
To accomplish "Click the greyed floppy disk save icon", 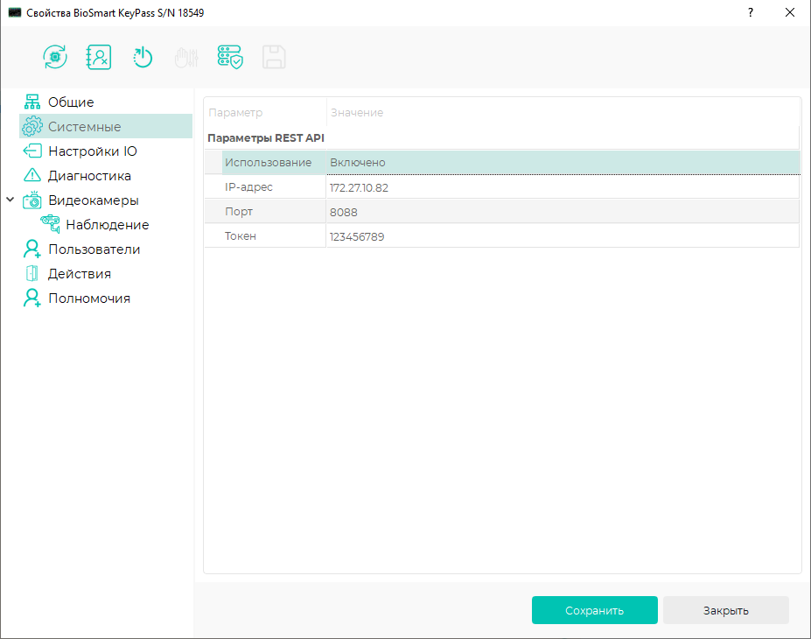I will (274, 57).
